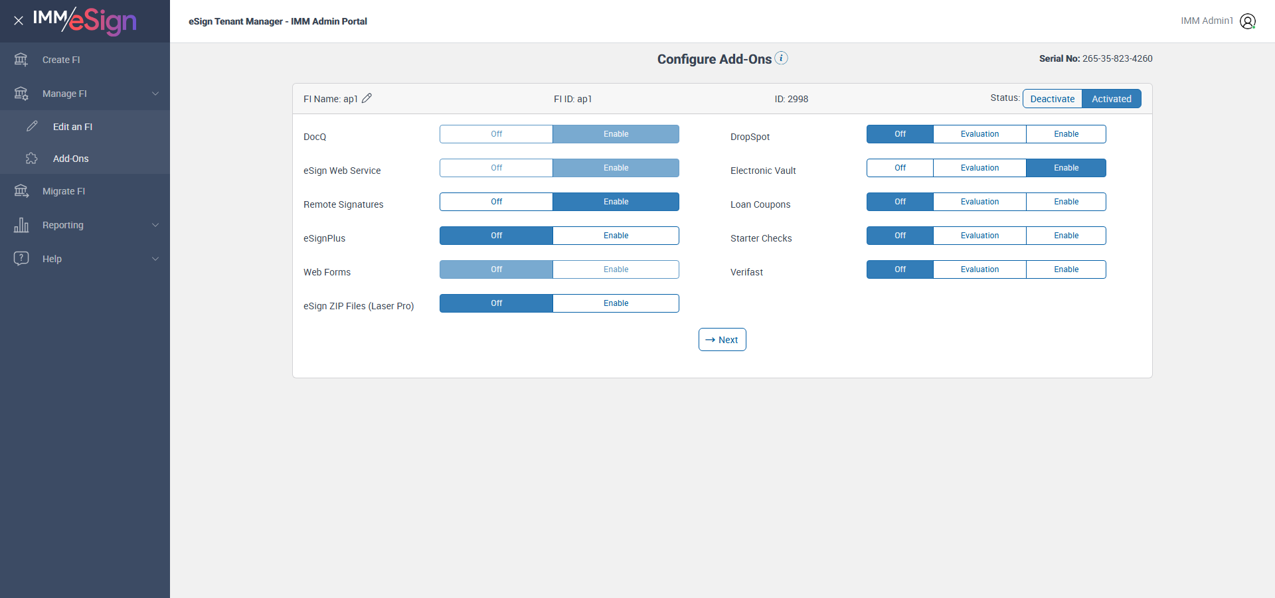1275x598 pixels.
Task: Click the Next button
Action: pos(722,340)
